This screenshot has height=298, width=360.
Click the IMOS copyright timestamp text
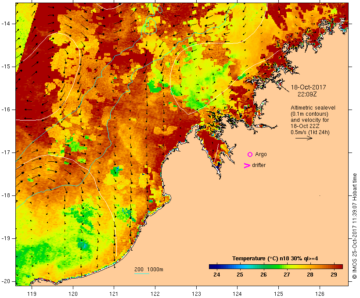[355, 226]
